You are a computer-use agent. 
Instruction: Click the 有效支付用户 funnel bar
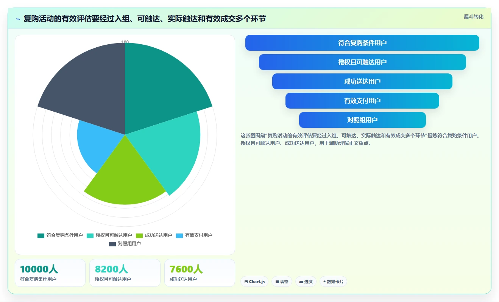pos(362,101)
